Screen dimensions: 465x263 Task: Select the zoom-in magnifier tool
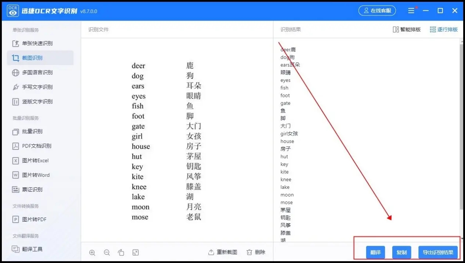(92, 252)
